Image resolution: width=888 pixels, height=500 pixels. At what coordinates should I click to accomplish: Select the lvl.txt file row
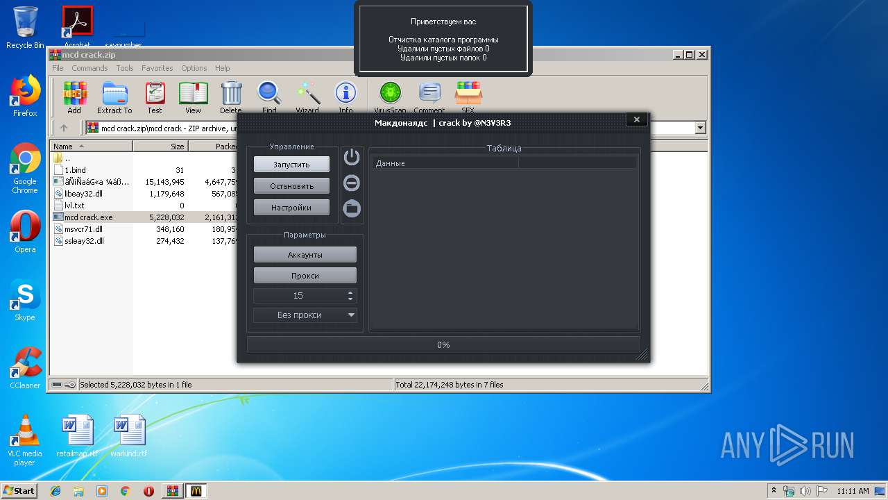pyautogui.click(x=74, y=206)
